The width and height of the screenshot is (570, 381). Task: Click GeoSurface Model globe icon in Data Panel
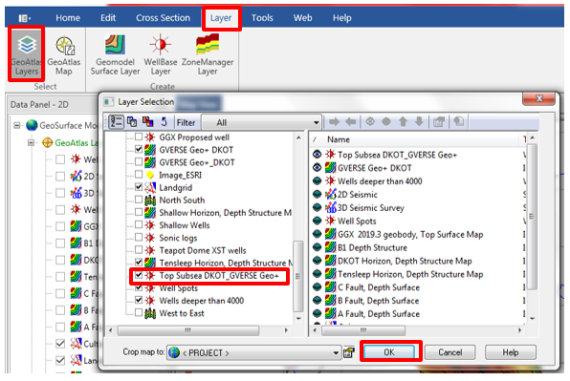(32, 125)
